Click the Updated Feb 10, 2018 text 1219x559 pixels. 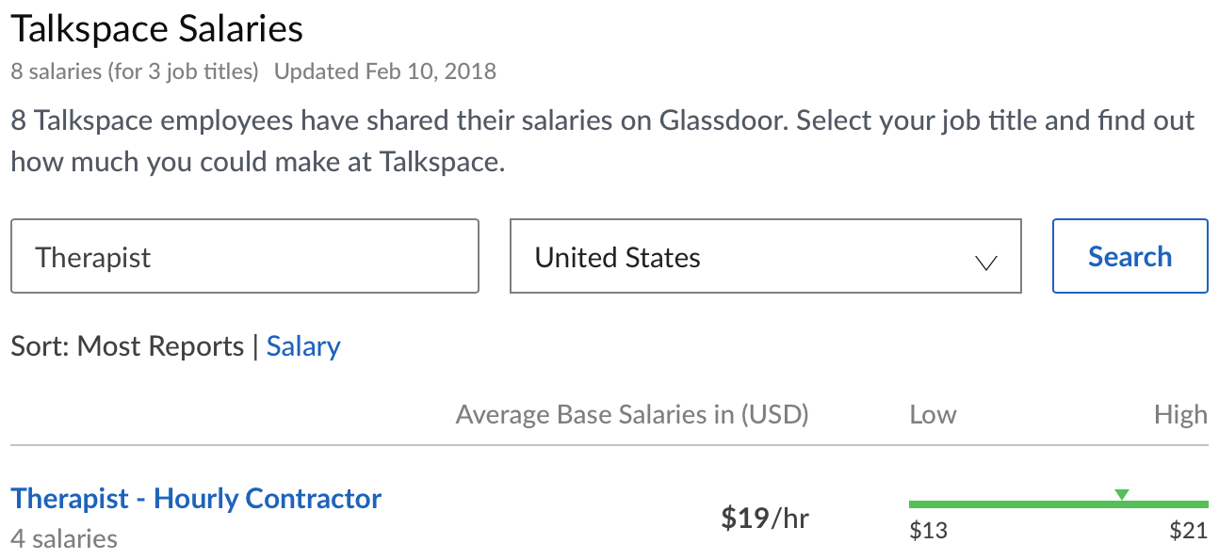point(385,72)
